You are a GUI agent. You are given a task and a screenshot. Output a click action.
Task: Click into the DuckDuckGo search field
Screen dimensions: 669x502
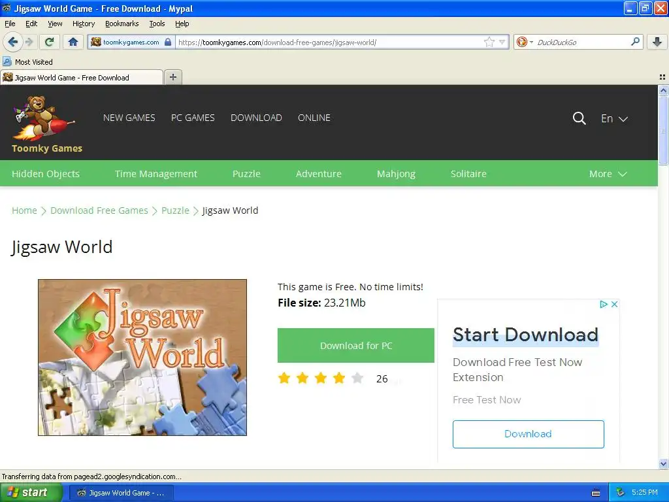(582, 42)
